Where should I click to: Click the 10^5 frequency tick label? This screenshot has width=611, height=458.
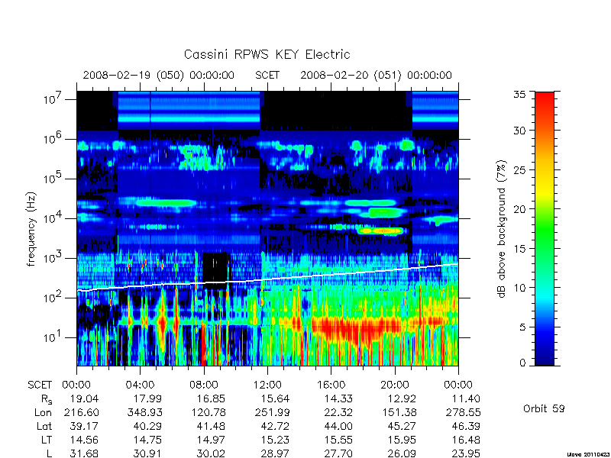[x=51, y=178]
